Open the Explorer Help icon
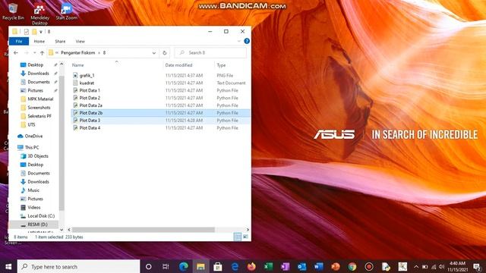 click(247, 41)
